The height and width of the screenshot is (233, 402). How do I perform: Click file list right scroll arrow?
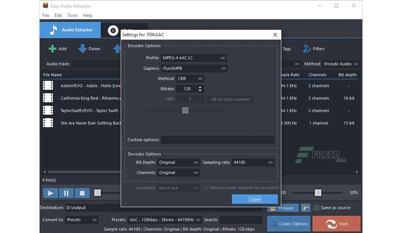pos(357,172)
